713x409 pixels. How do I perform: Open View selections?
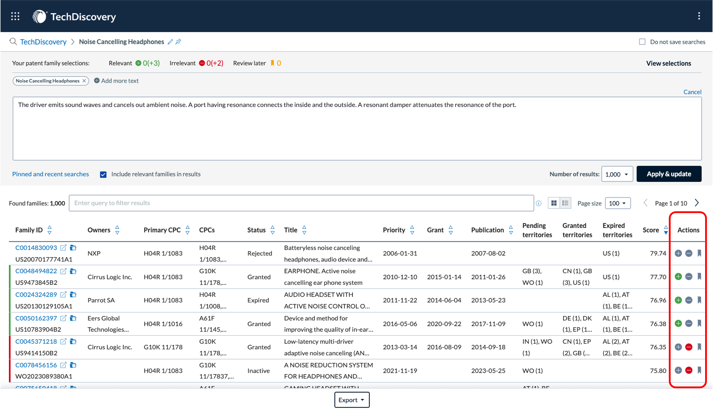668,63
